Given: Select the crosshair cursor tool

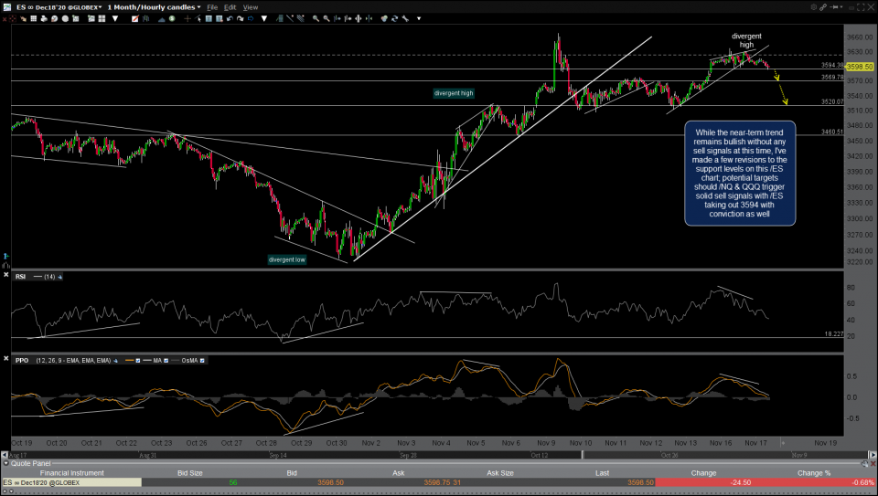Looking at the screenshot, I should point(187,18).
